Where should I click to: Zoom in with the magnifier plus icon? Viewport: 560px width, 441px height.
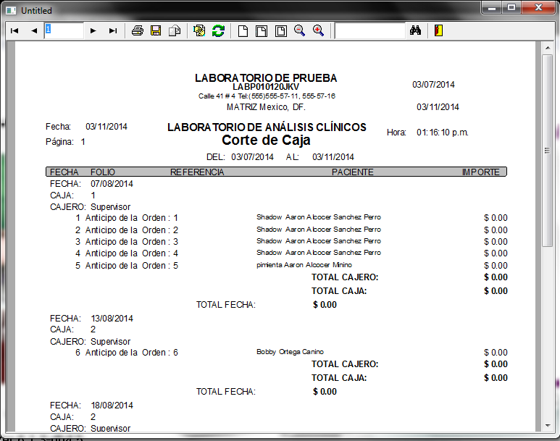(318, 30)
